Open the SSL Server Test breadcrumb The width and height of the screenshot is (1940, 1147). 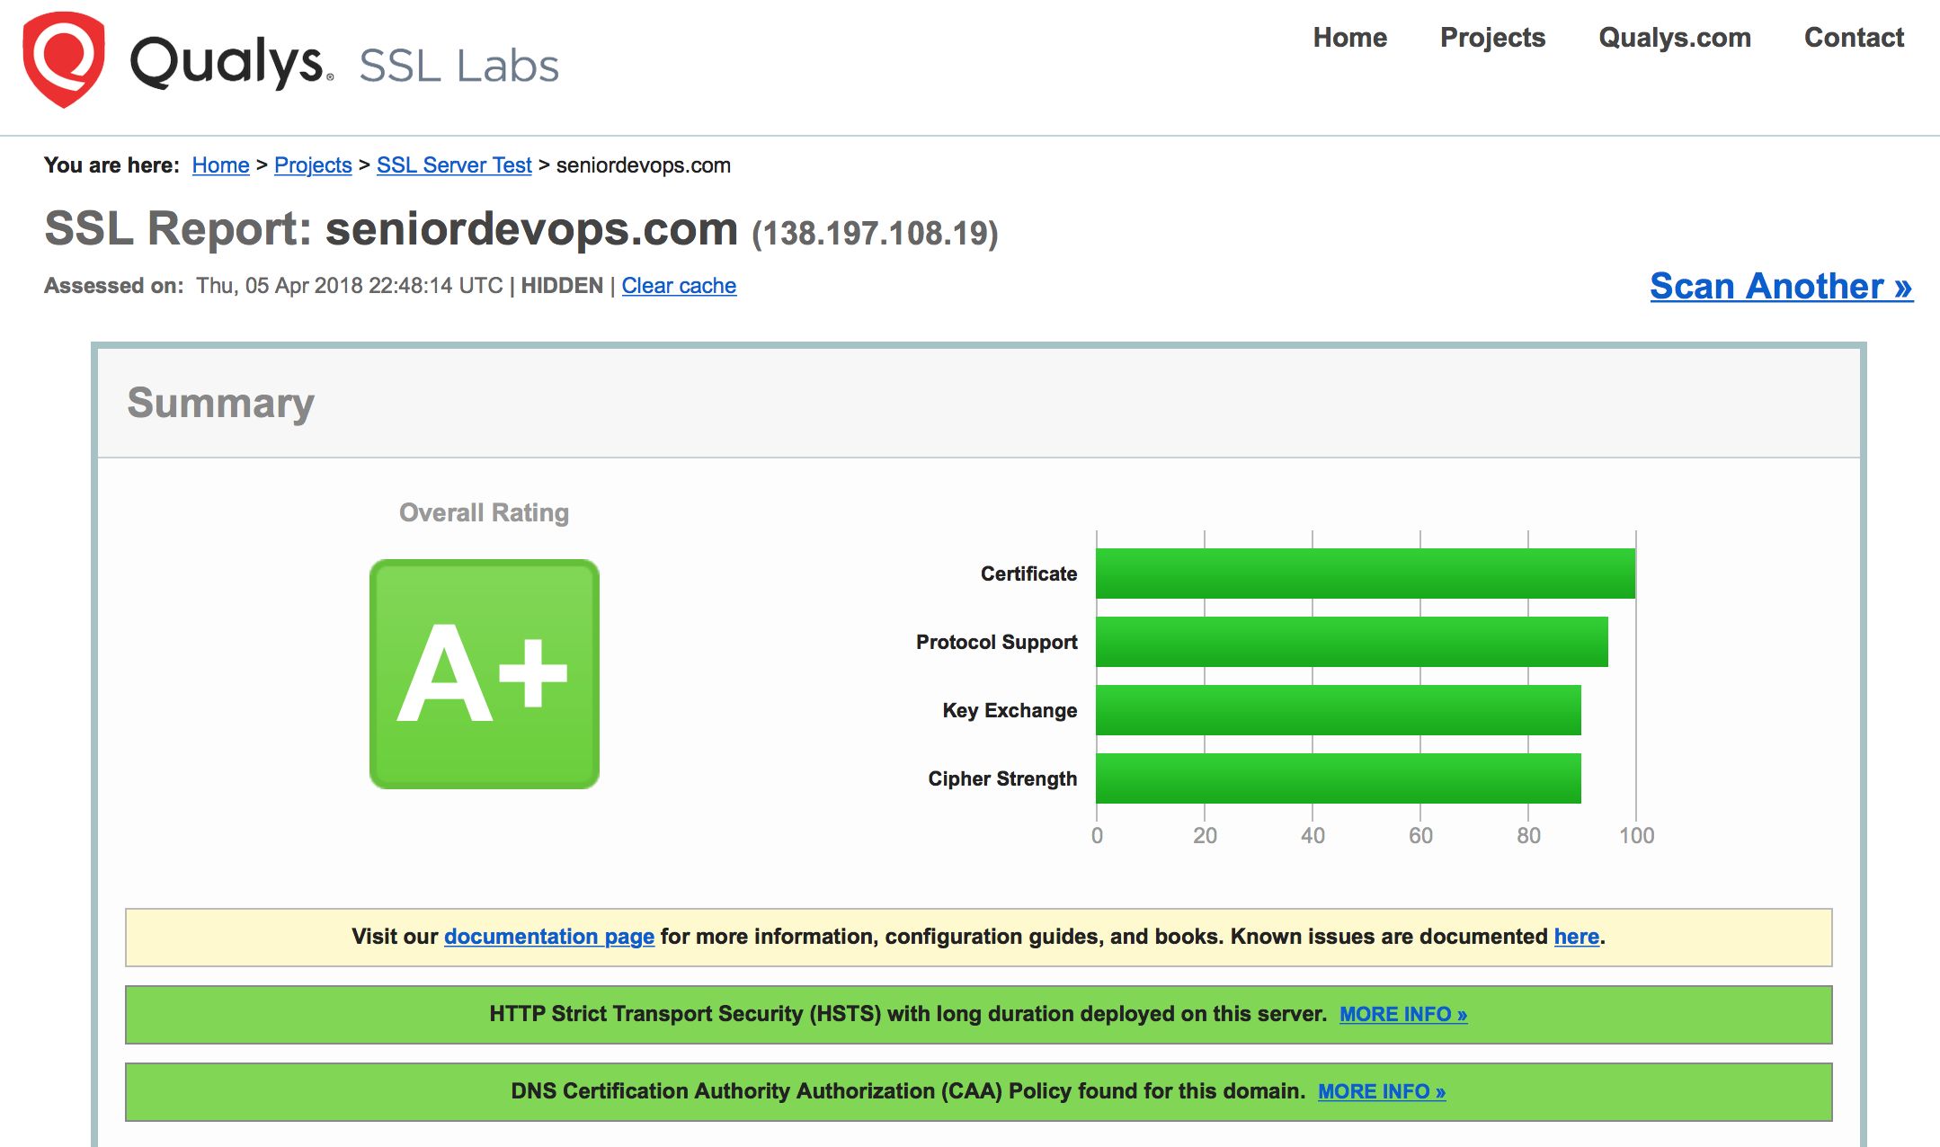pyautogui.click(x=454, y=164)
